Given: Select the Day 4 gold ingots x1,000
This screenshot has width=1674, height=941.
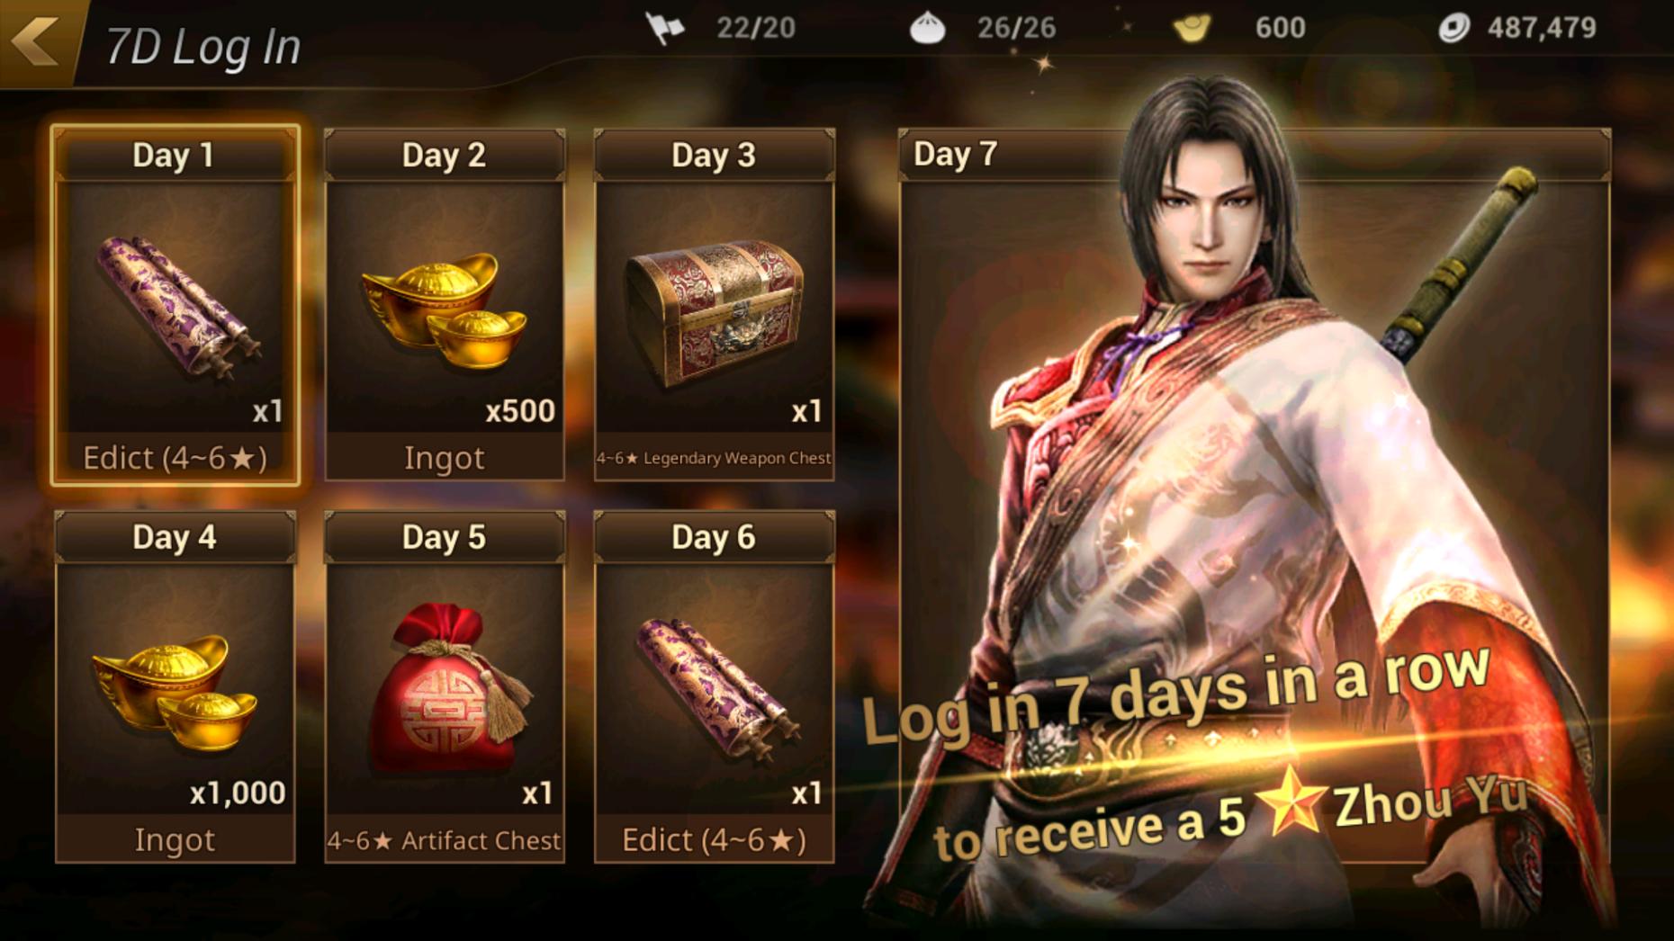Looking at the screenshot, I should point(175,691).
